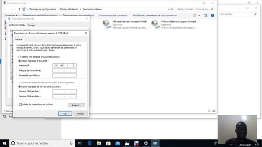Image resolution: width=262 pixels, height=147 pixels.
Task: Select 'Obtenir une adresse IP automatiquement' radio
Action: [x=20, y=57]
